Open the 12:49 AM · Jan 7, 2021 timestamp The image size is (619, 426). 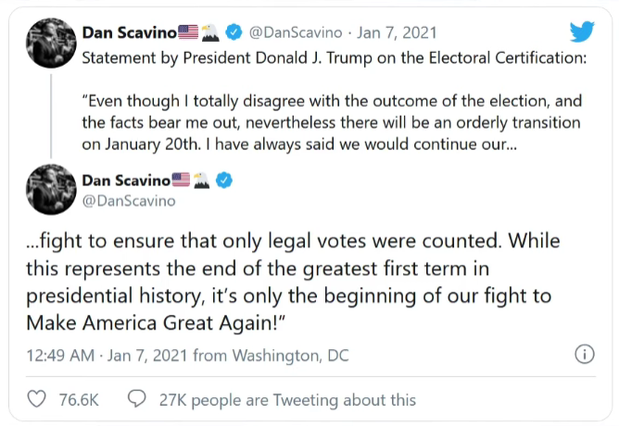(107, 356)
